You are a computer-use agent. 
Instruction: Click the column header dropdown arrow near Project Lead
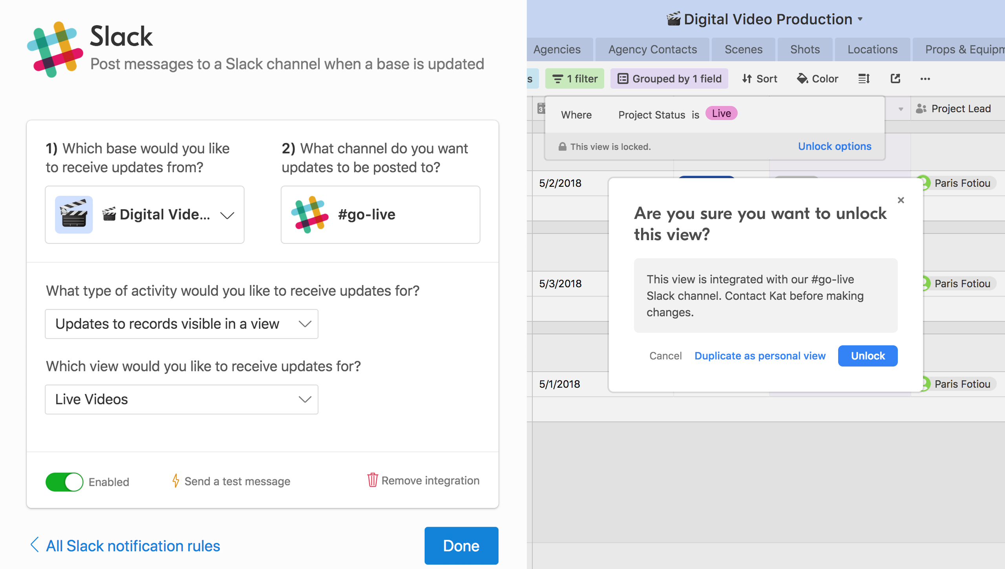tap(901, 109)
